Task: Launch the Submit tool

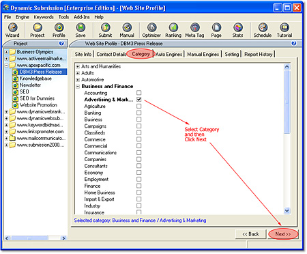Action: [x=105, y=30]
